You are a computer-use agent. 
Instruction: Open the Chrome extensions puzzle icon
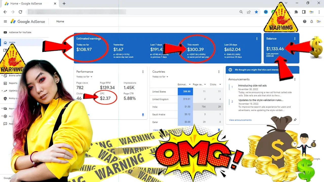tap(296, 12)
